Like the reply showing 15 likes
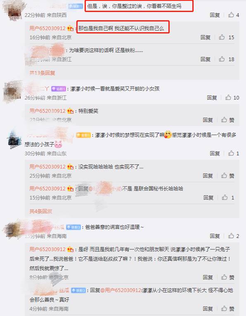The image size is (246, 316). click(x=227, y=37)
